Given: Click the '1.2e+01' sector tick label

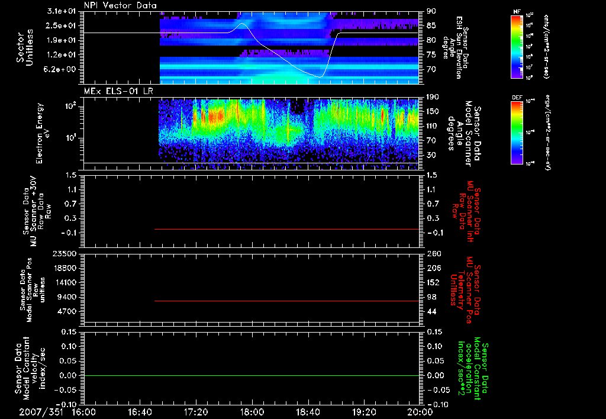Looking at the screenshot, I should tap(62, 55).
